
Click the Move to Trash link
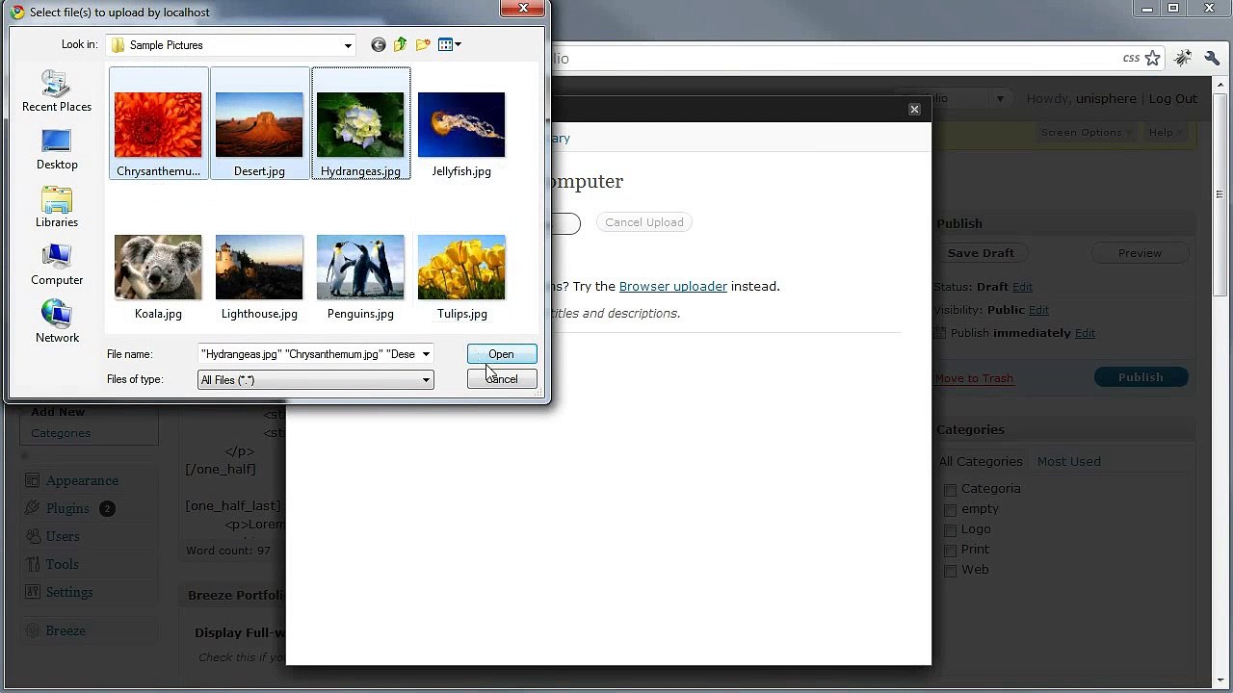[x=974, y=378]
